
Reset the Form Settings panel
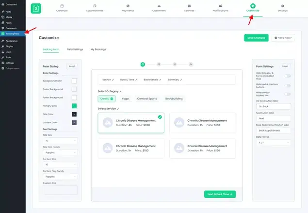[285, 66]
